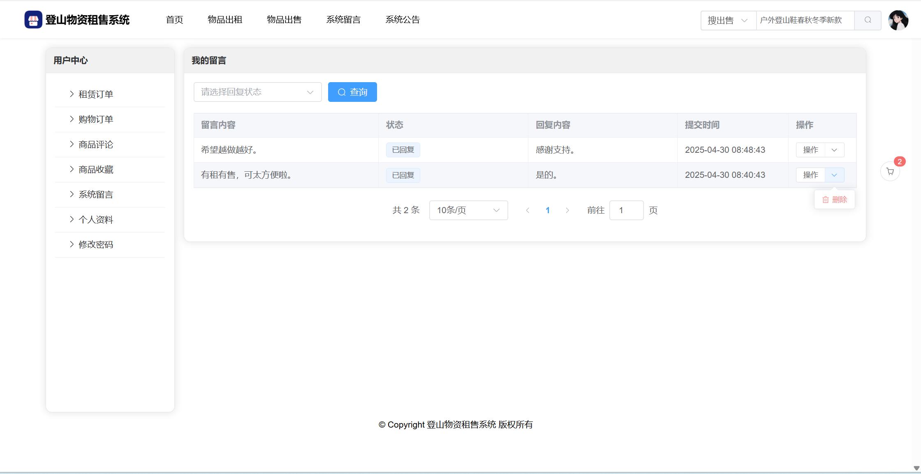Click the search magnifier icon button
The image size is (921, 474).
click(868, 20)
